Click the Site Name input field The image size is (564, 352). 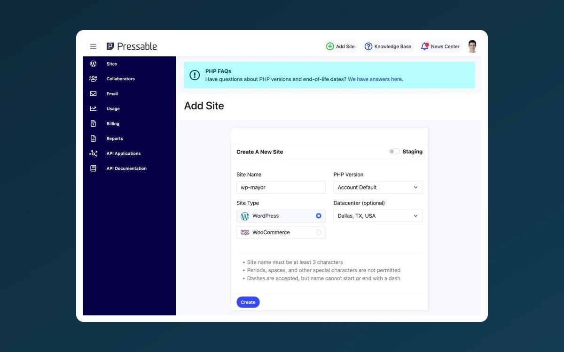(x=281, y=187)
